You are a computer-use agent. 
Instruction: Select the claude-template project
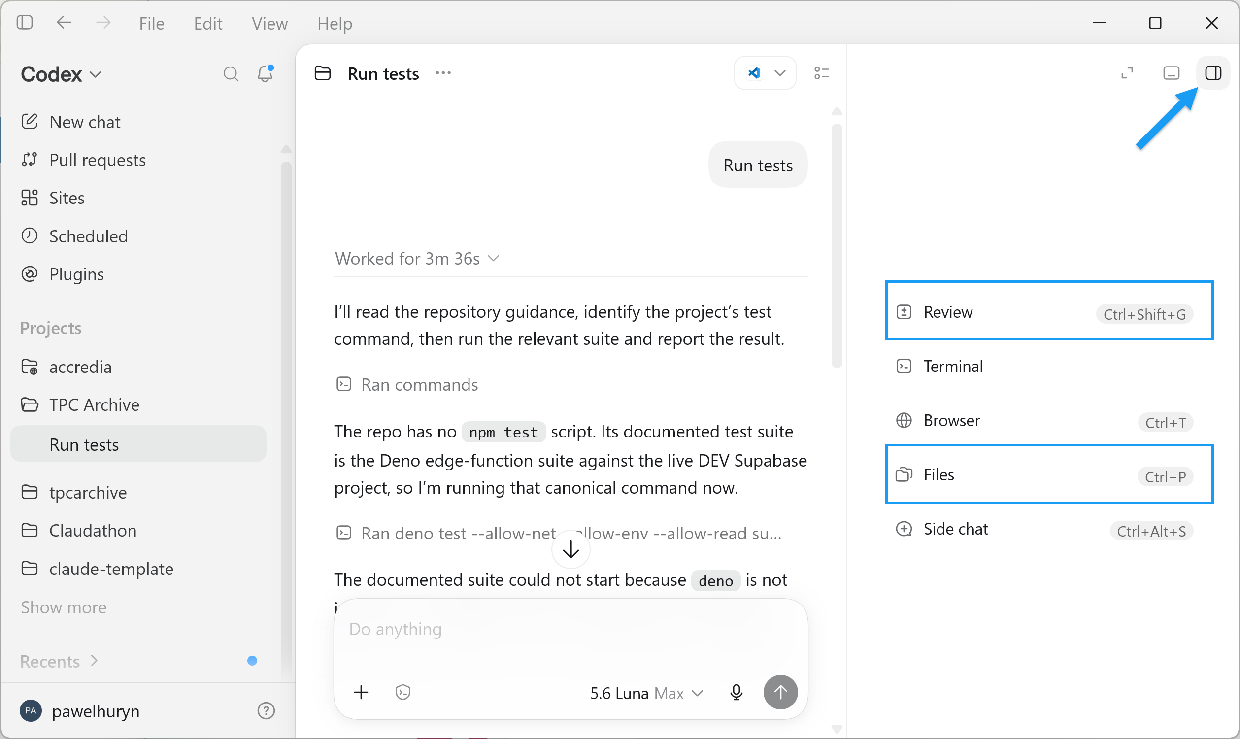pyautogui.click(x=138, y=569)
